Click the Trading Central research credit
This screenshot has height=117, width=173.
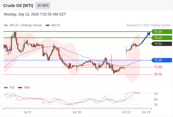pyautogui.click(x=148, y=25)
